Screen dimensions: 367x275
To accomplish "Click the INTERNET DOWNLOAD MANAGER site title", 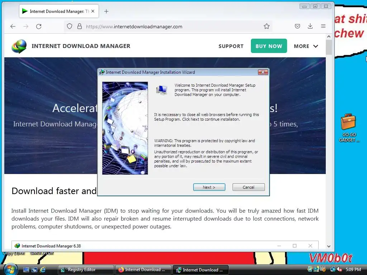I will (81, 46).
